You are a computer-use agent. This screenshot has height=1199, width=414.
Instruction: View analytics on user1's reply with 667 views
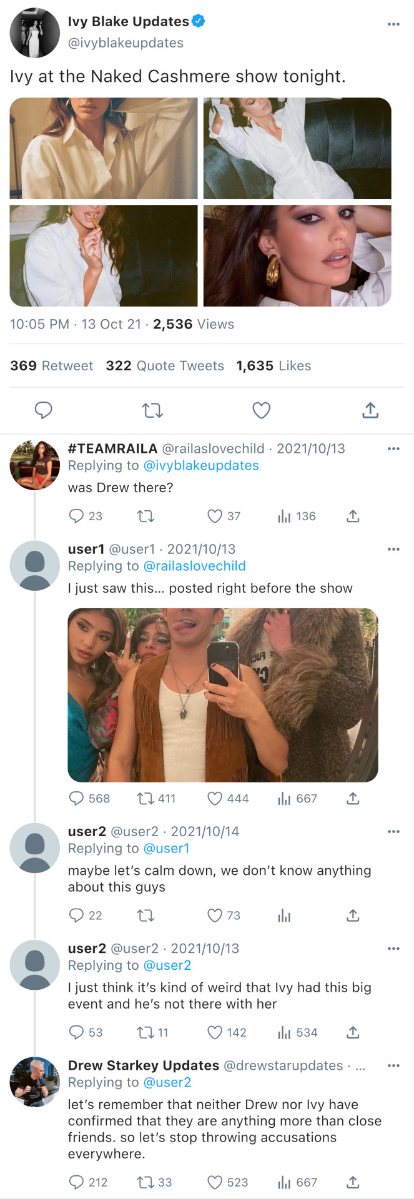pos(285,798)
